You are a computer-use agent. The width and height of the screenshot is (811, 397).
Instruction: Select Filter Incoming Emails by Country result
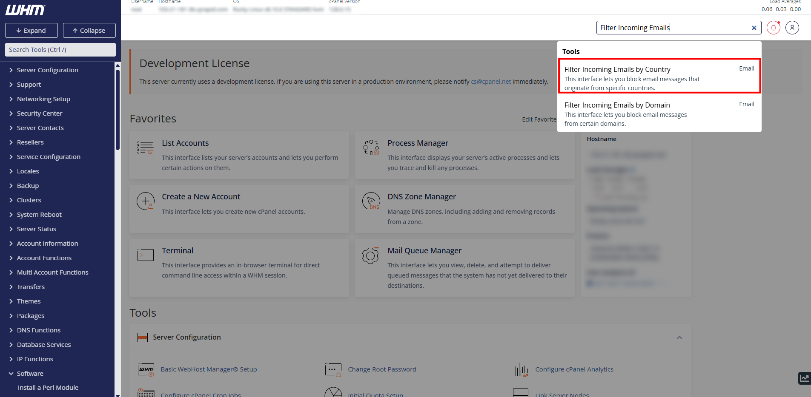pos(659,76)
